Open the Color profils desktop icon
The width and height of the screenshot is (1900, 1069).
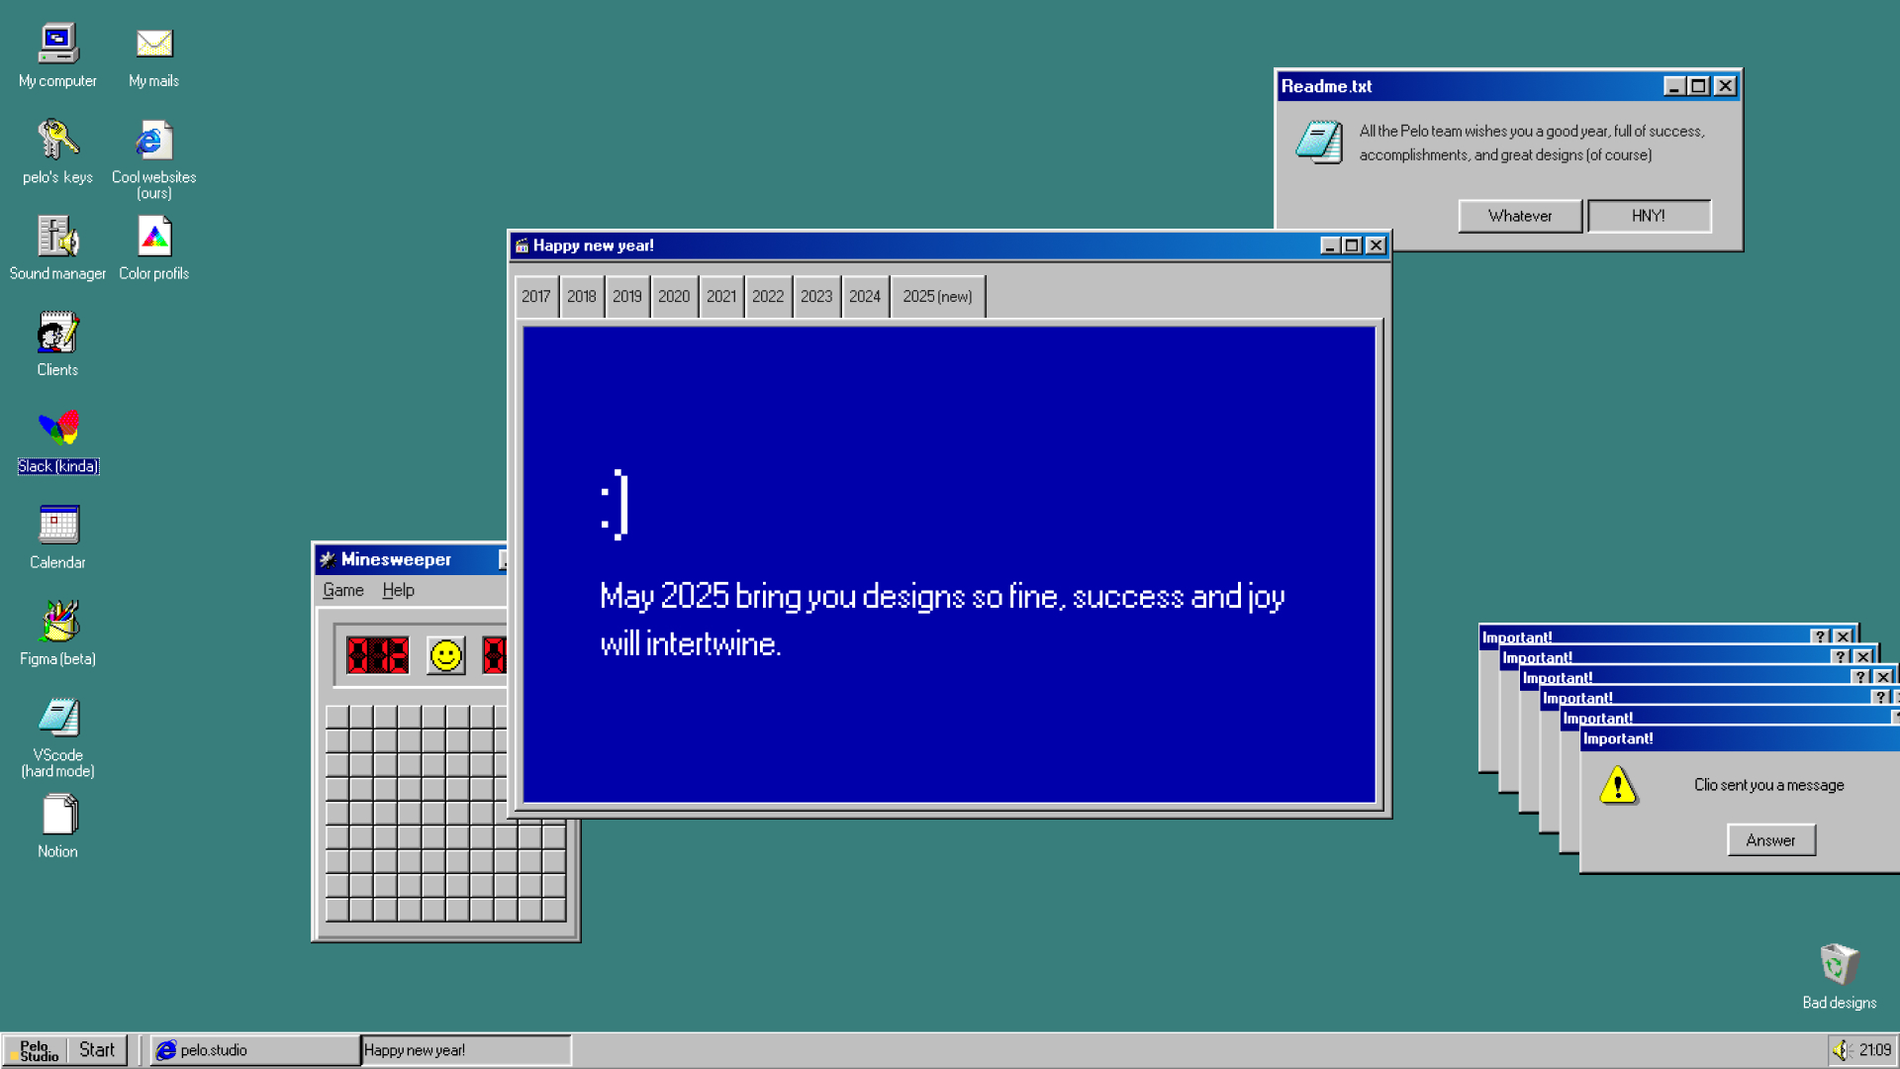point(153,238)
